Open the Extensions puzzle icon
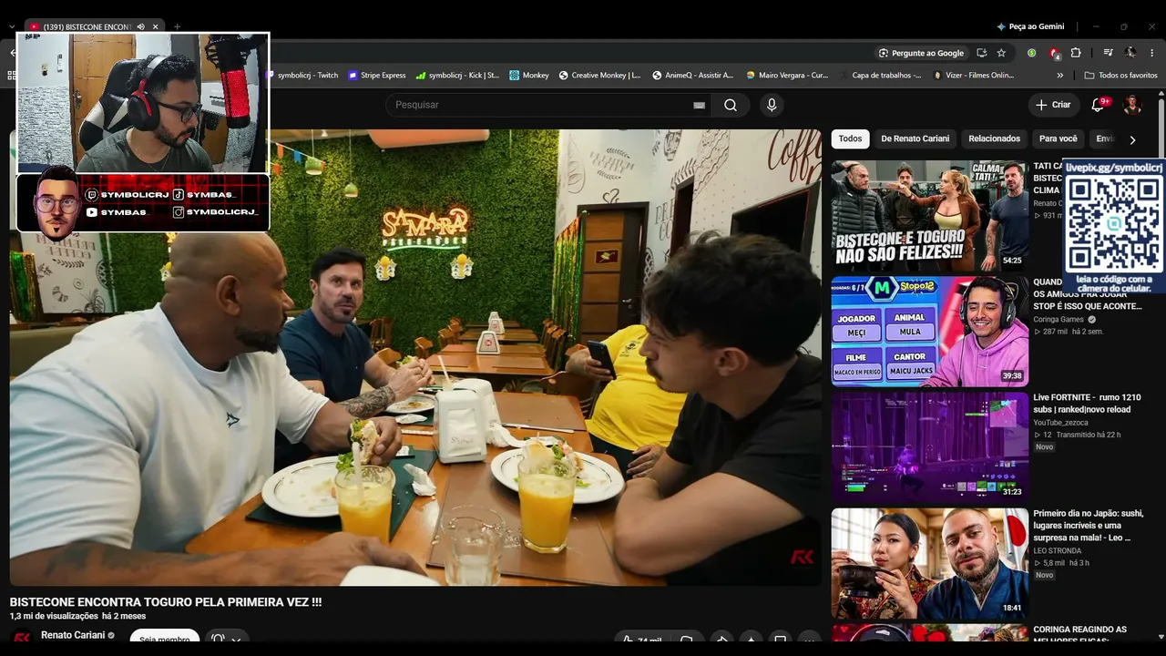The image size is (1166, 656). coord(1076,53)
